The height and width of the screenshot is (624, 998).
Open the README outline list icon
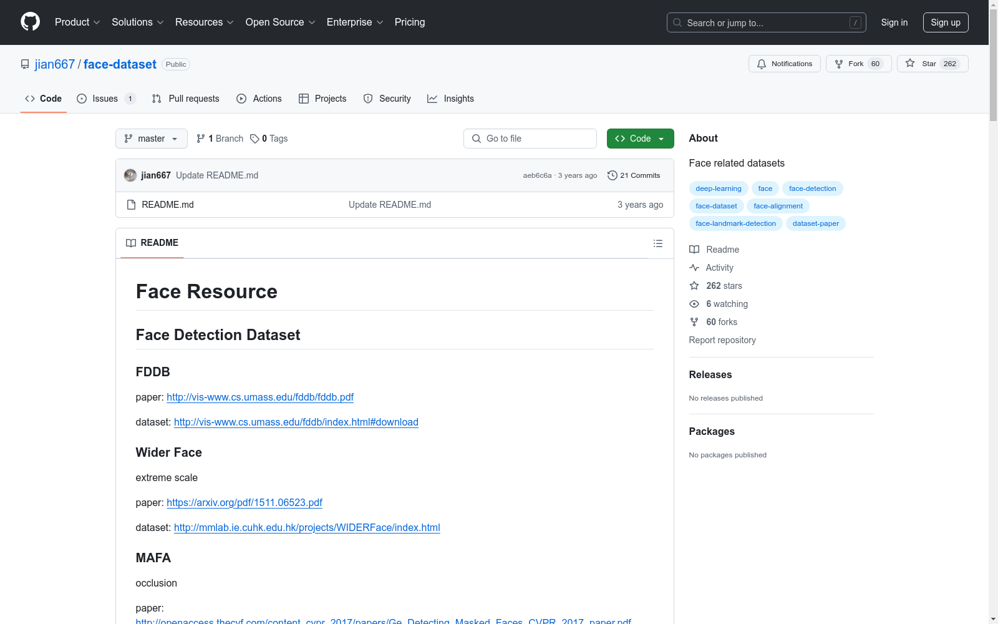pyautogui.click(x=658, y=243)
